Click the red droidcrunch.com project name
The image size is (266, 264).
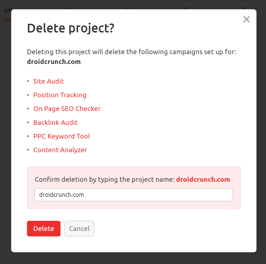pyautogui.click(x=203, y=180)
